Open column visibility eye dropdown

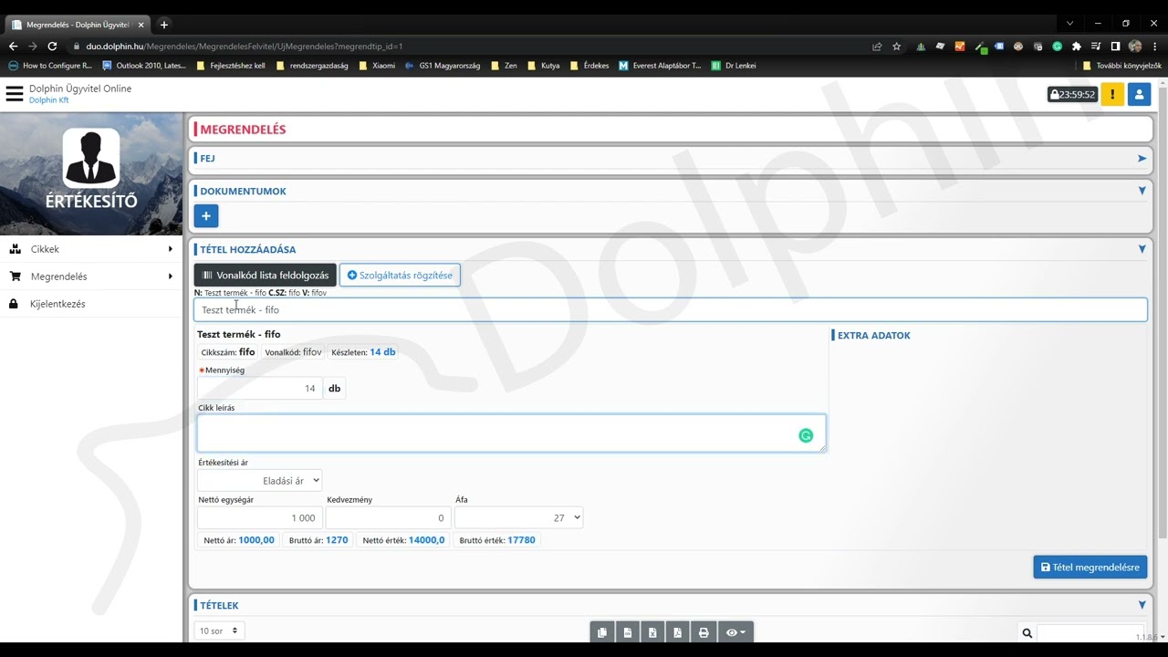(735, 632)
